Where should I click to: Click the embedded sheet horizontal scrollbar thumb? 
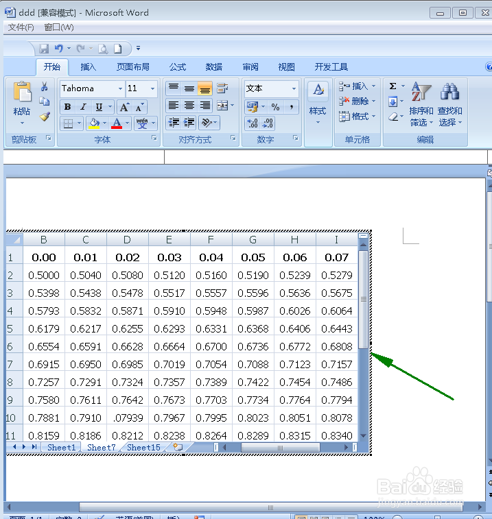pyautogui.click(x=281, y=448)
